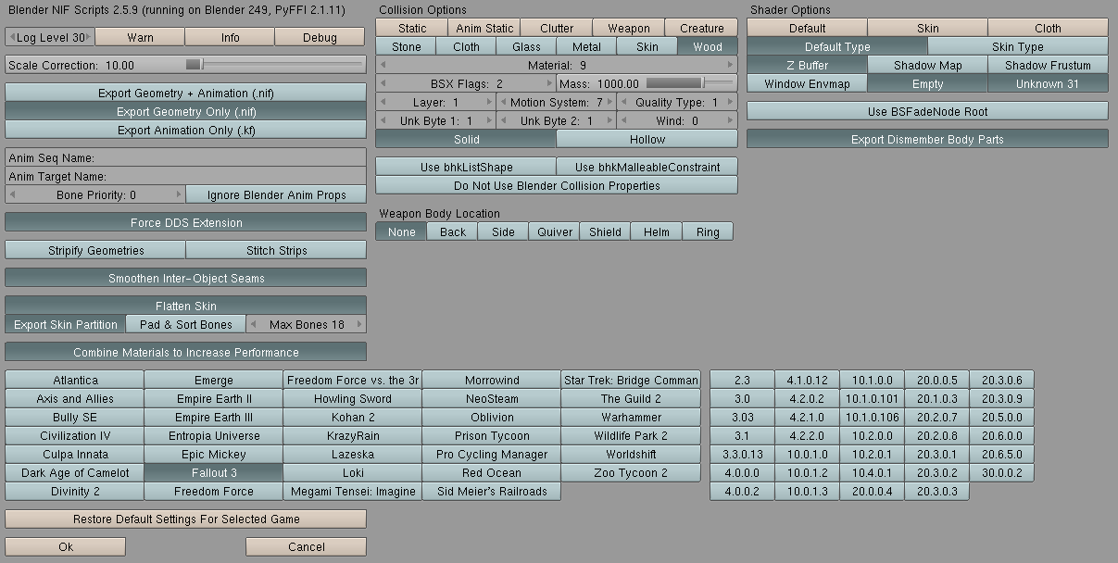Increase Motion System with right arrow
The width and height of the screenshot is (1118, 563).
click(x=609, y=102)
